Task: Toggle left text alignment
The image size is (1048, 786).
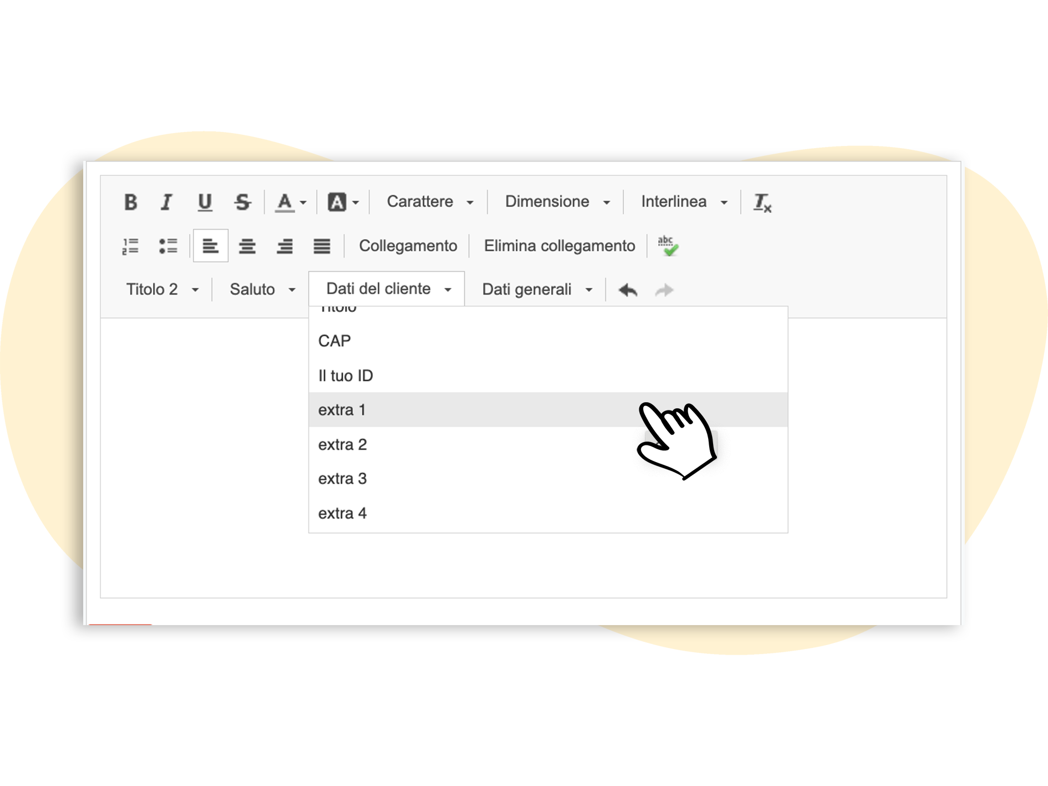Action: (210, 246)
